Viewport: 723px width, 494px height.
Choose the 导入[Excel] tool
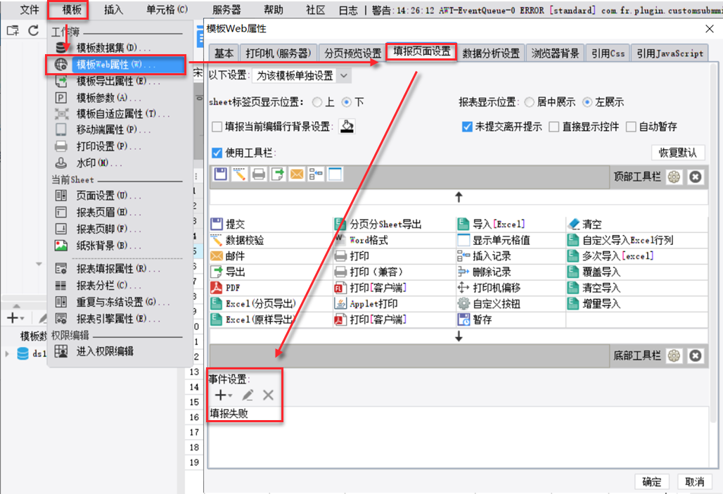(491, 224)
